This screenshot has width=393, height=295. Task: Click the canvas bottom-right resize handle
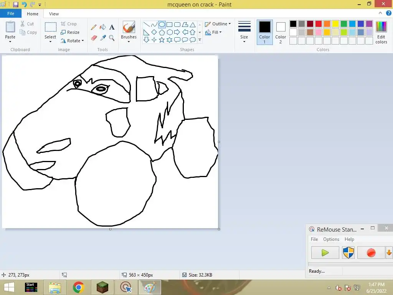pyautogui.click(x=219, y=229)
